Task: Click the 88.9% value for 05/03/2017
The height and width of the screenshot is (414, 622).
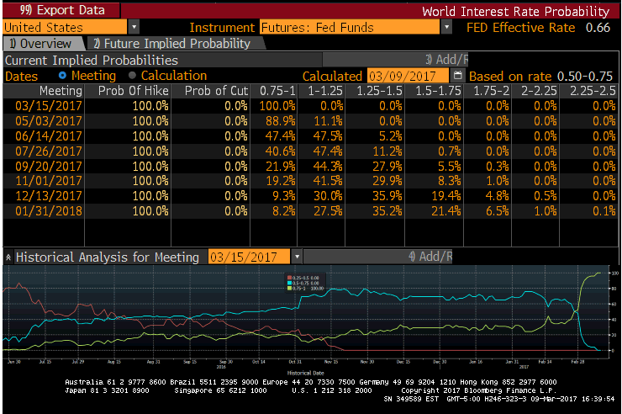Action: coord(281,121)
